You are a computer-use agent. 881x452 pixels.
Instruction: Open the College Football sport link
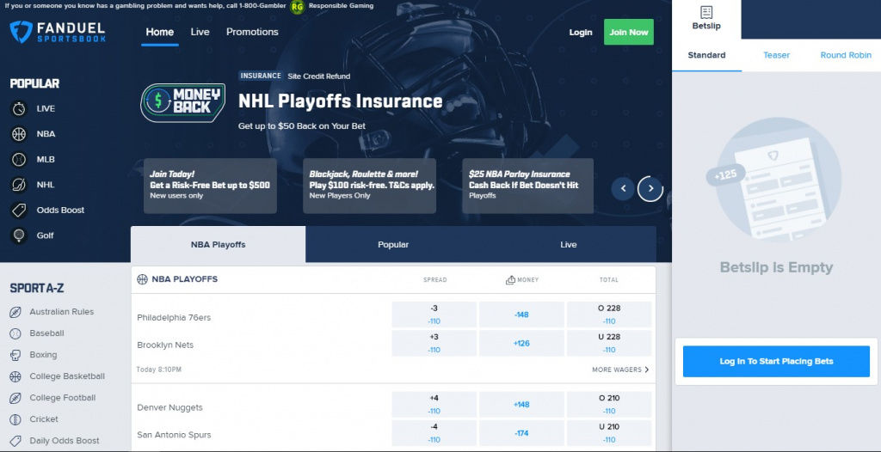(x=62, y=398)
